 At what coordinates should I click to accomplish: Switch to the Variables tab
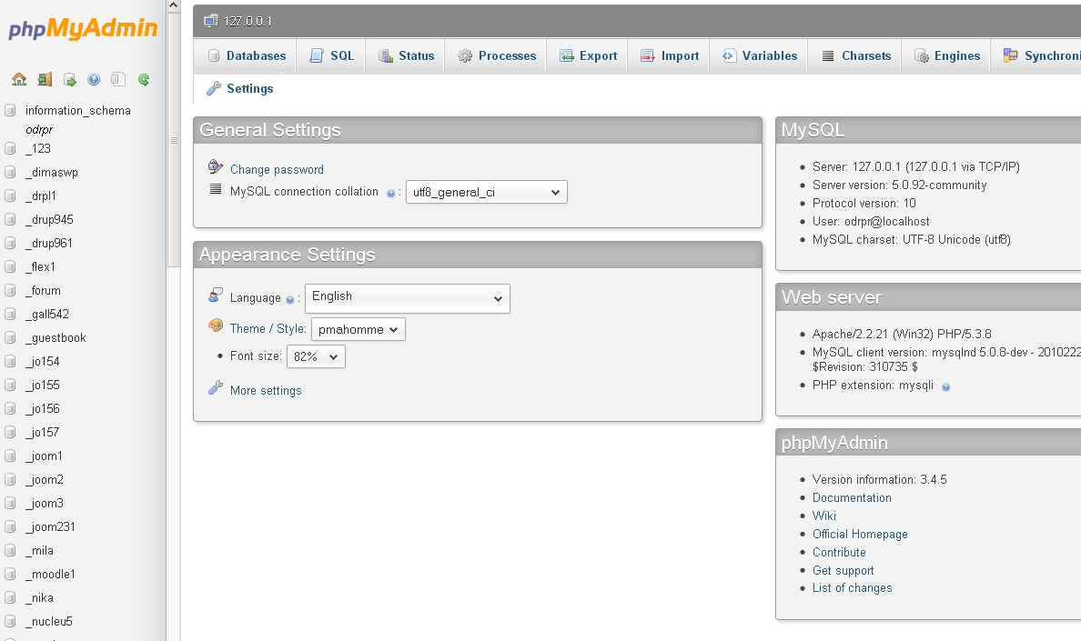click(x=759, y=55)
